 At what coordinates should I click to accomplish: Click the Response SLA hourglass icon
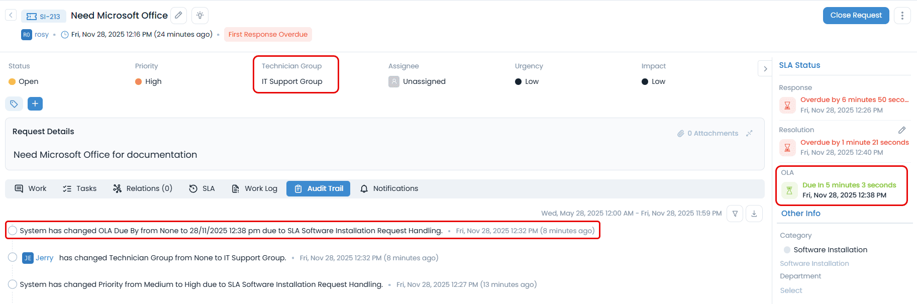787,106
